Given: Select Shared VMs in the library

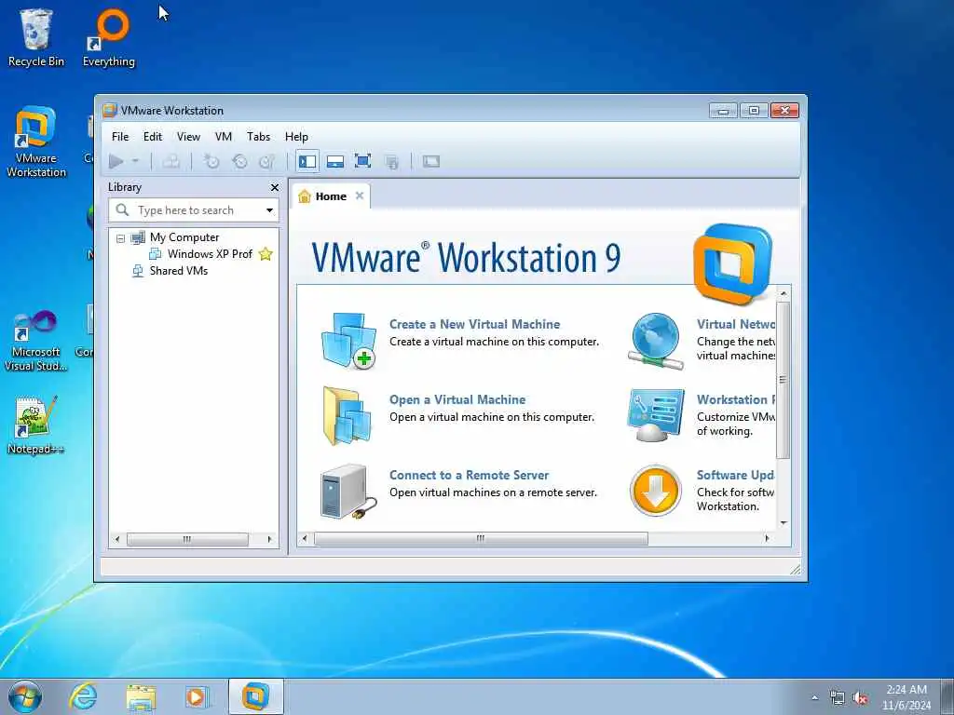Looking at the screenshot, I should [178, 271].
